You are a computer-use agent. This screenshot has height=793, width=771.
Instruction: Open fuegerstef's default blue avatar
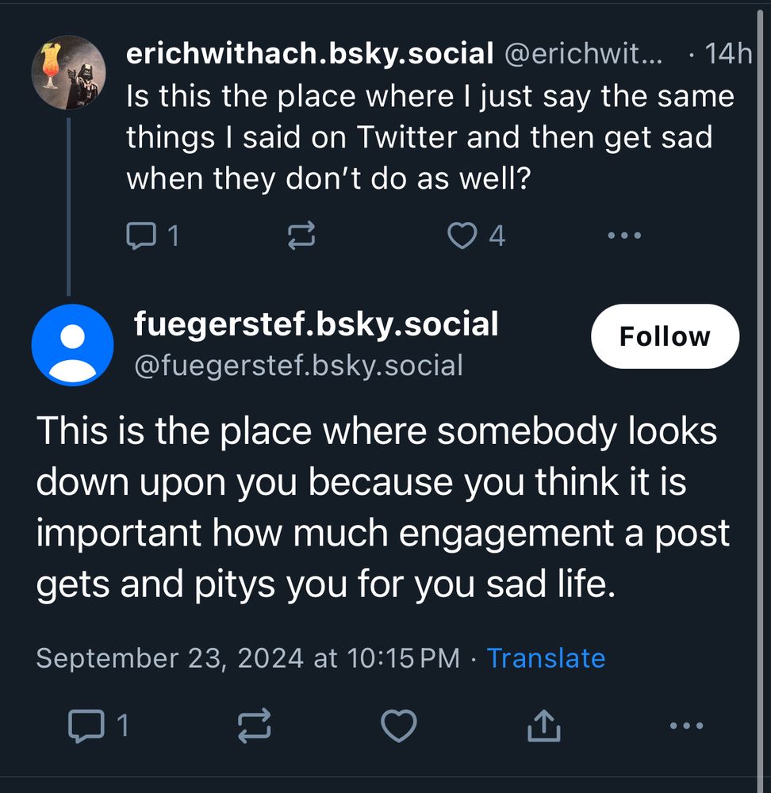[72, 345]
